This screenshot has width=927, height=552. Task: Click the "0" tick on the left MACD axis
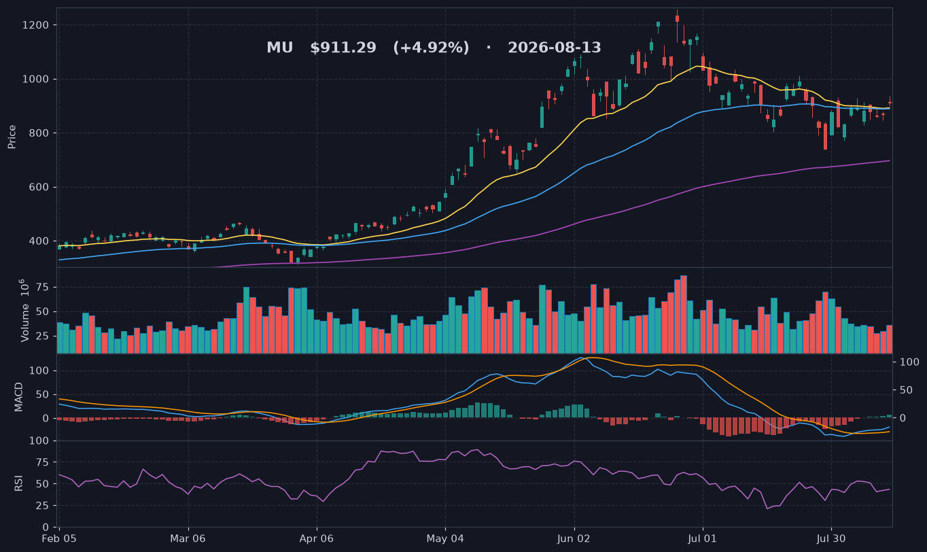pos(46,418)
